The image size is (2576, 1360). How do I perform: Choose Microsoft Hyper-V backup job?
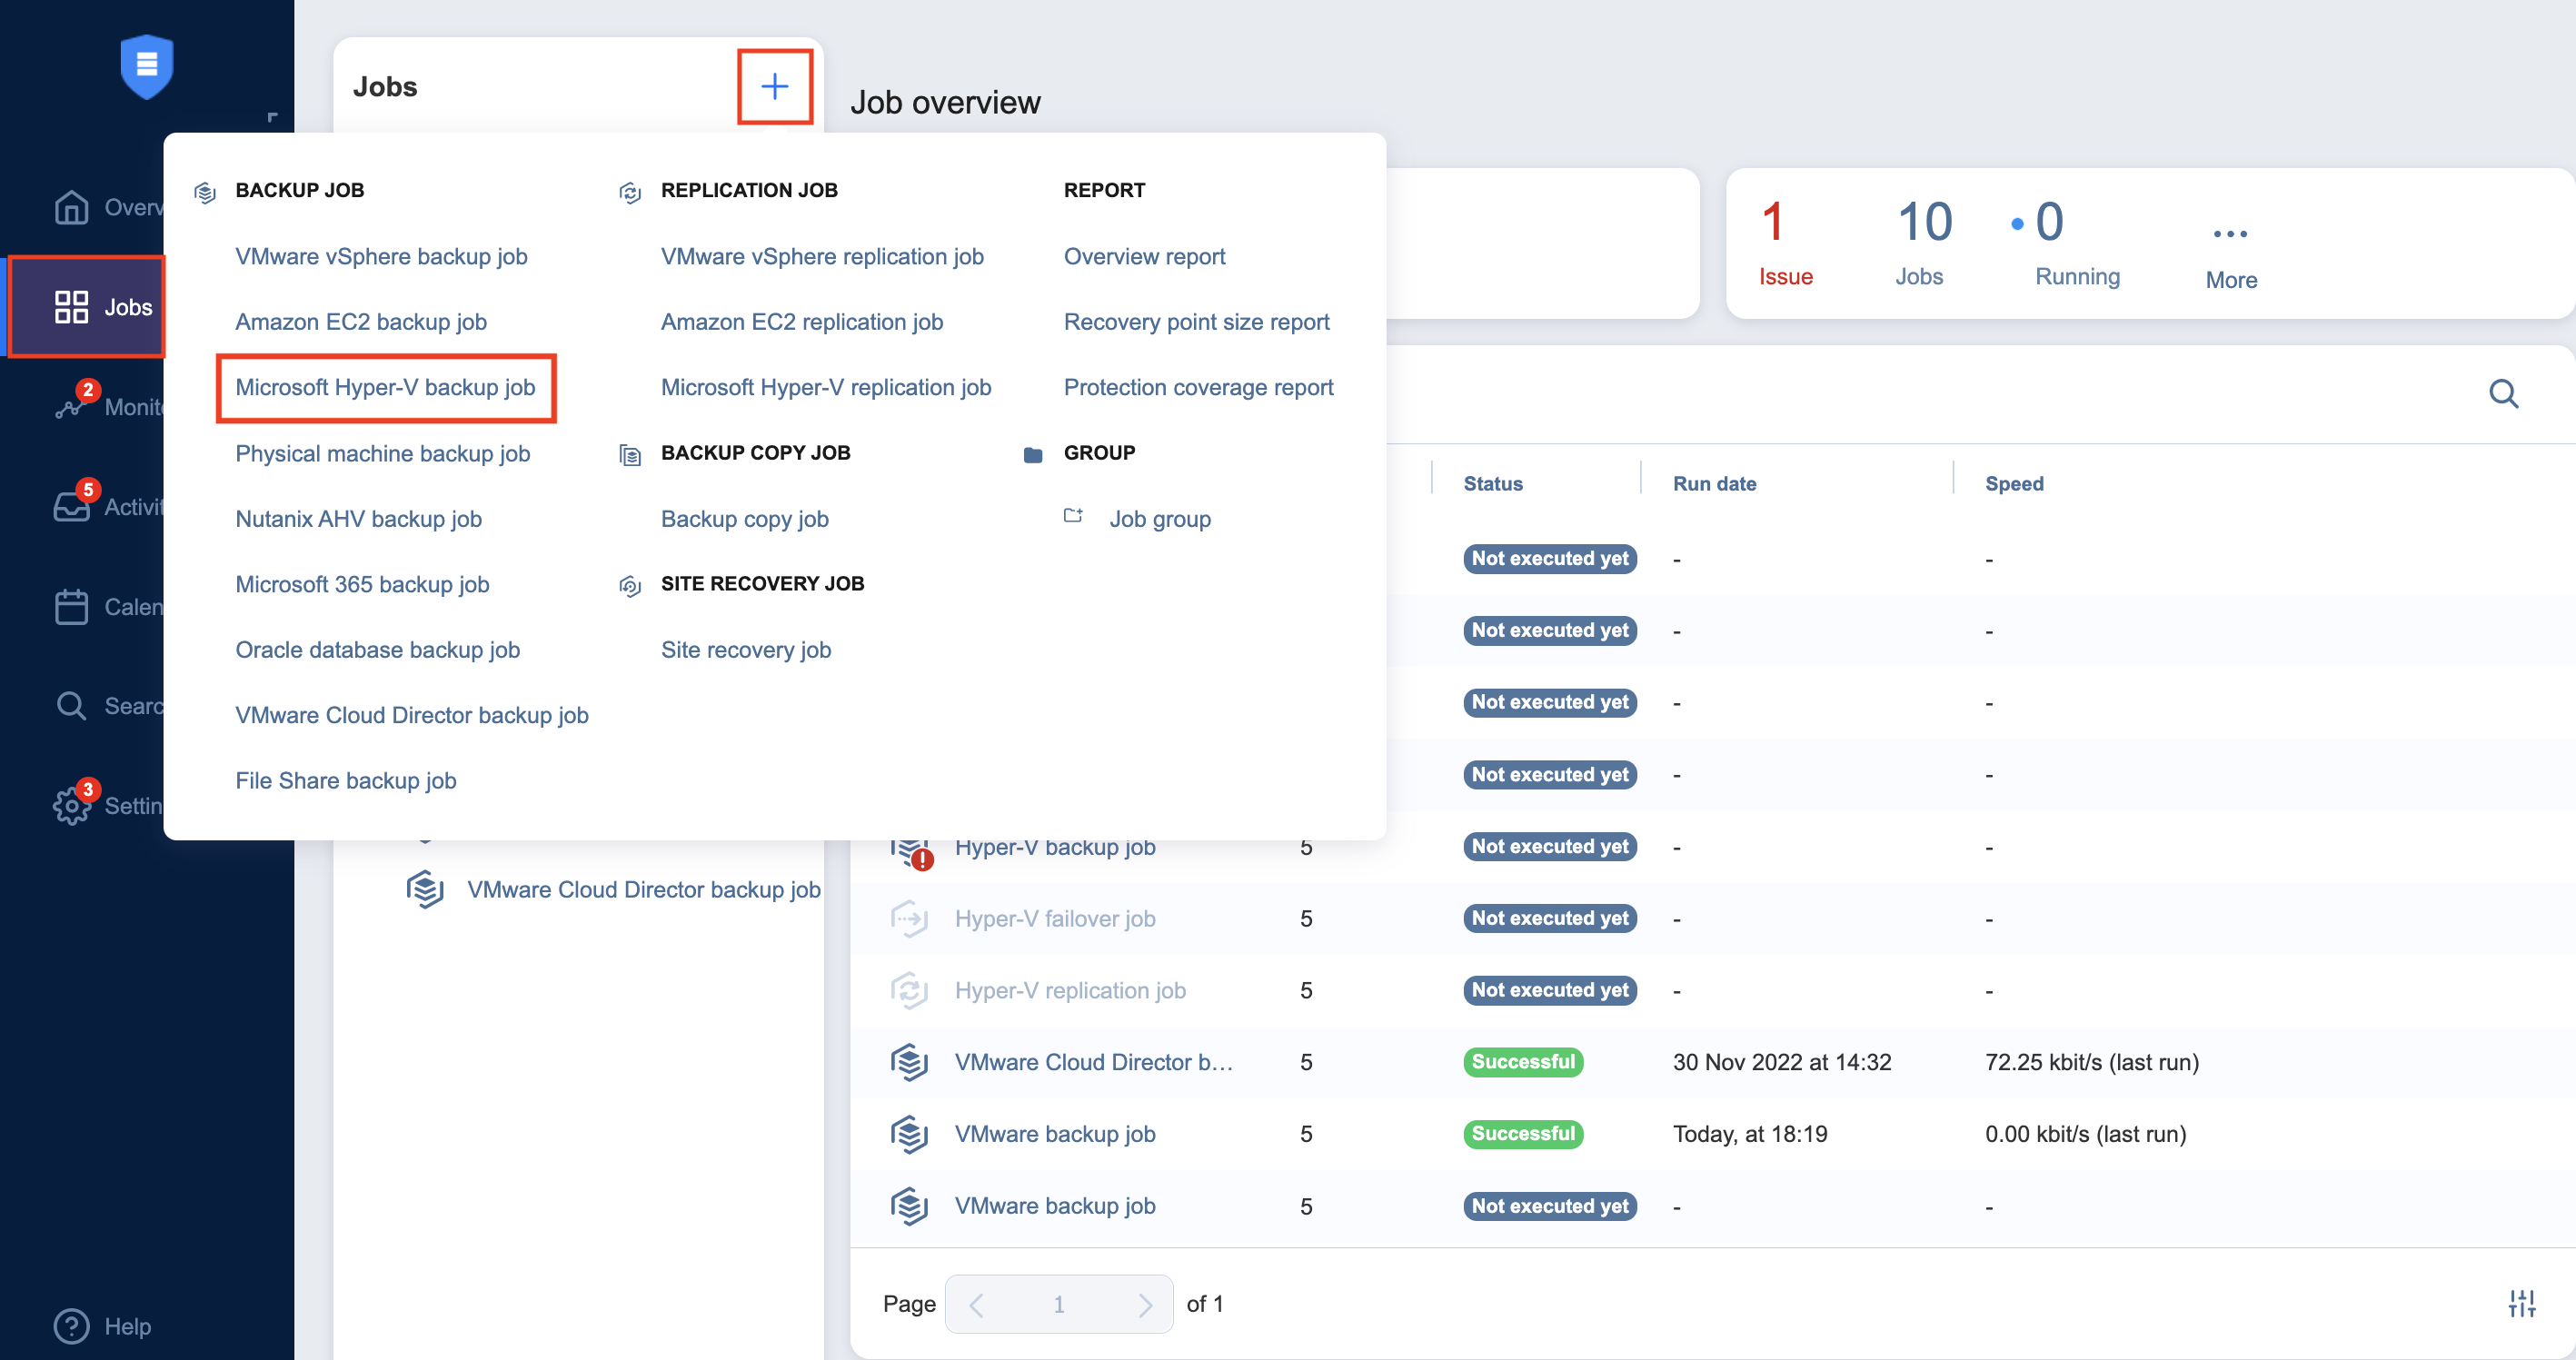385,387
